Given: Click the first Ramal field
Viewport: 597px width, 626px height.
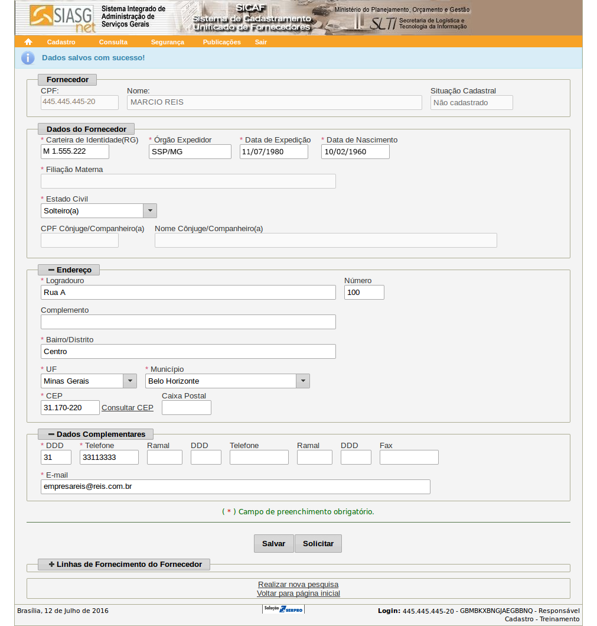Looking at the screenshot, I should click(165, 457).
